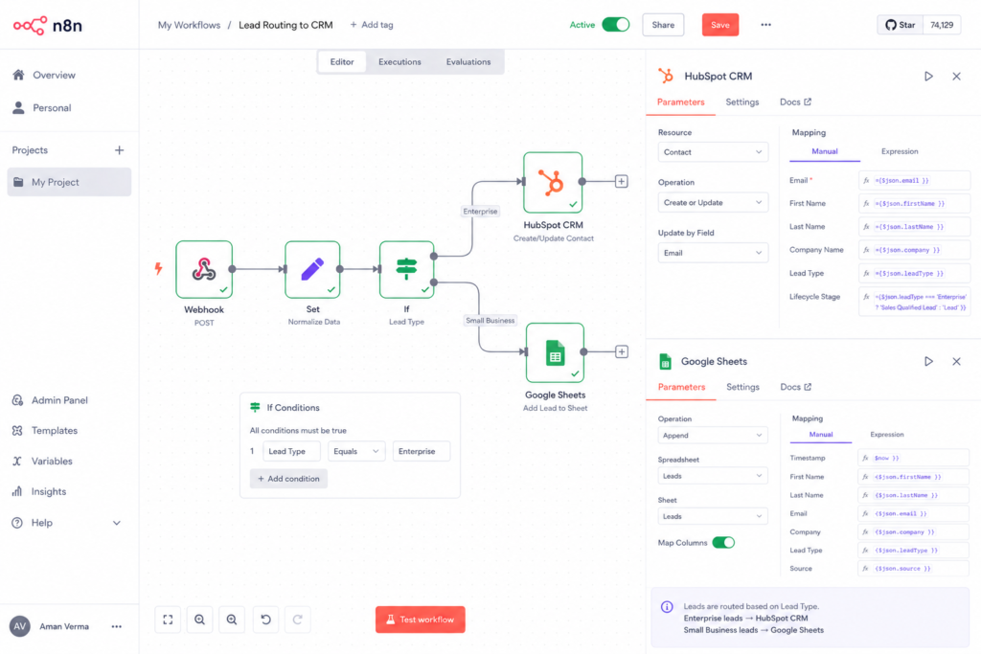
Task: Click the n8n logo
Action: tap(48, 25)
